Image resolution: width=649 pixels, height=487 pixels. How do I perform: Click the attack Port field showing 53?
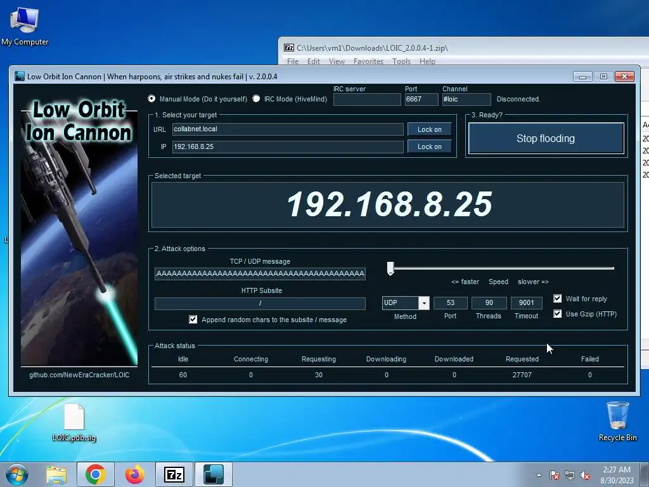pyautogui.click(x=451, y=302)
